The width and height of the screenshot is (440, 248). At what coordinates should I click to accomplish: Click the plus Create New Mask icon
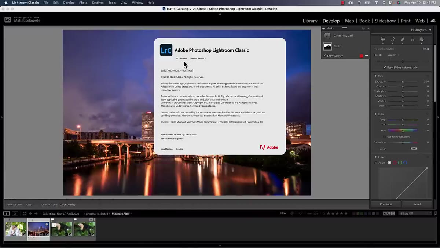click(327, 36)
